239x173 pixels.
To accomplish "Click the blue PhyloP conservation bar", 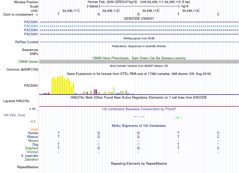I will coord(139,117).
